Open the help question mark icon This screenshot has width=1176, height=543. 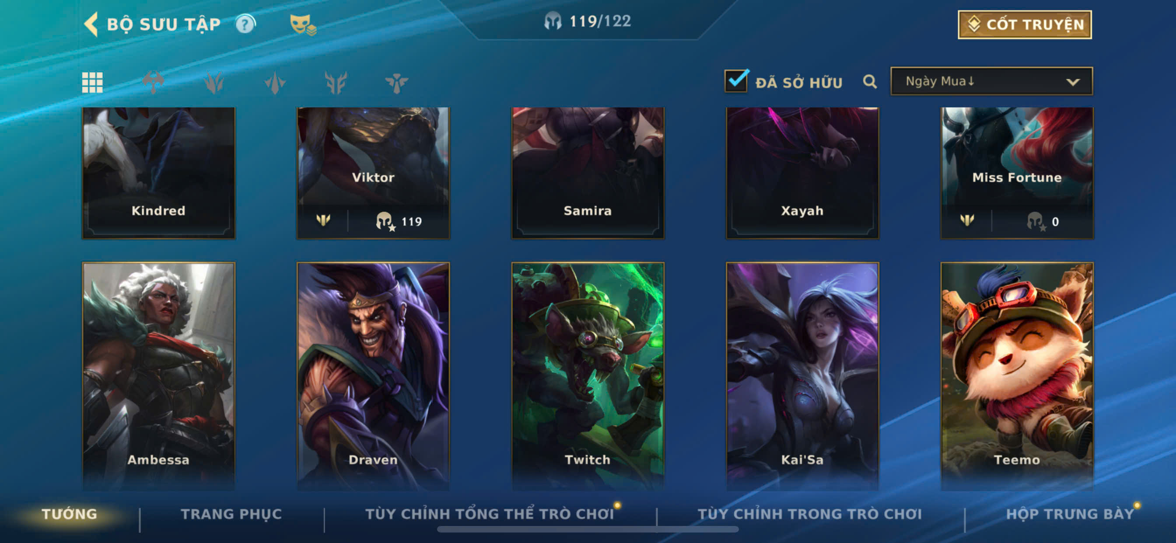245,24
